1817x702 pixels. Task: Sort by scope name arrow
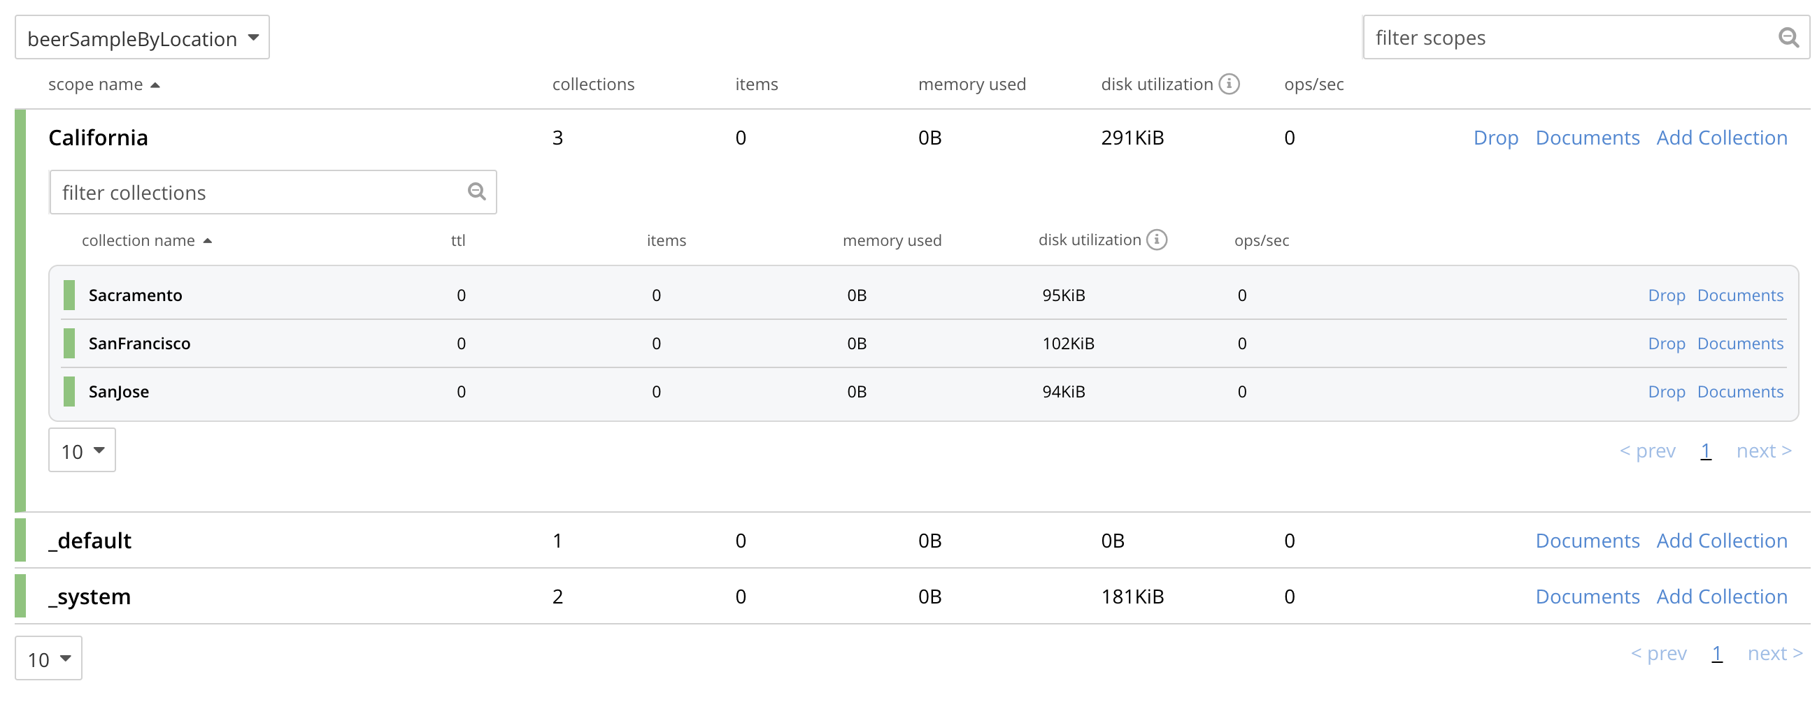pyautogui.click(x=155, y=85)
